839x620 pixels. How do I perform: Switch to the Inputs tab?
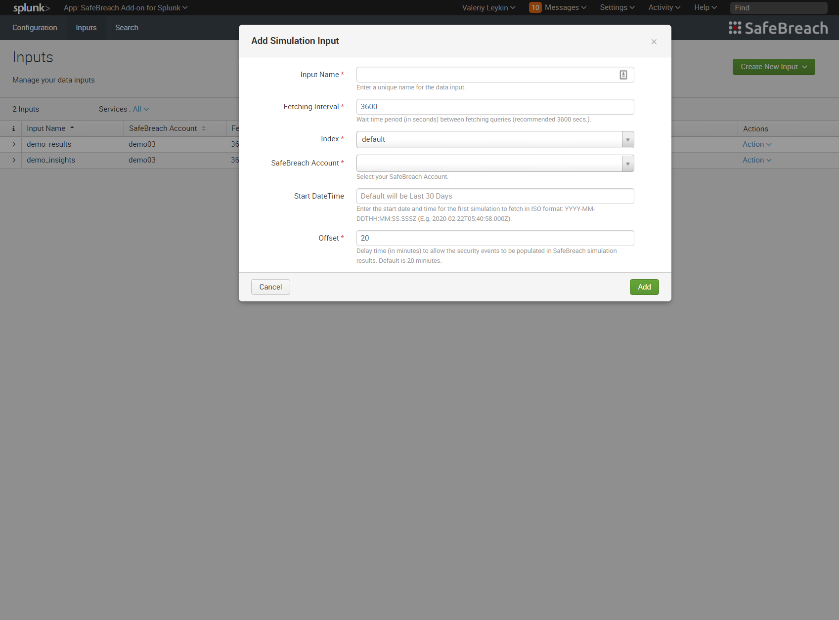[x=86, y=28]
